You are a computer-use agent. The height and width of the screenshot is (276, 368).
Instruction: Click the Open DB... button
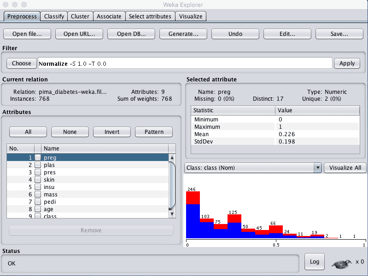tap(131, 34)
